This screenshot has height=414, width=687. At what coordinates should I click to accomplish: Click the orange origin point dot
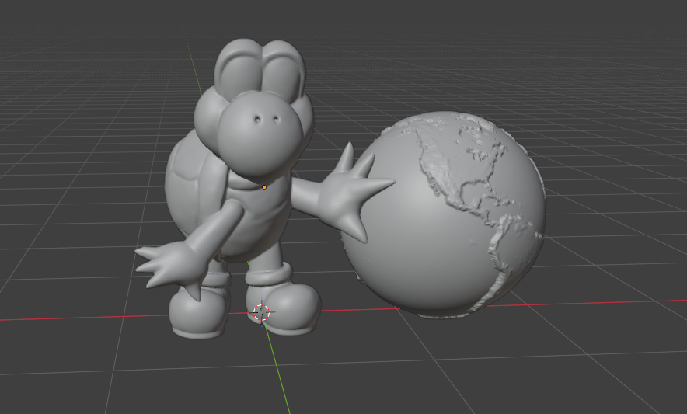click(264, 187)
